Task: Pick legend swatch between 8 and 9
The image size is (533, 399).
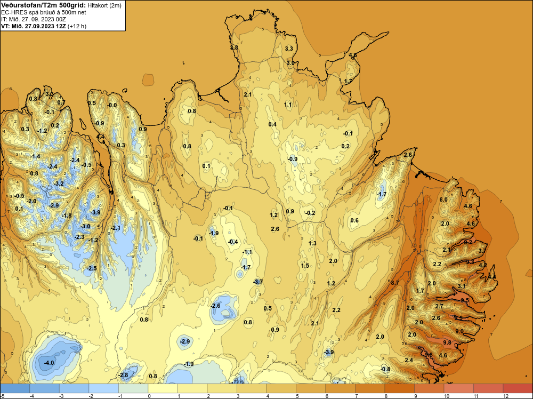Action: [x=399, y=388]
